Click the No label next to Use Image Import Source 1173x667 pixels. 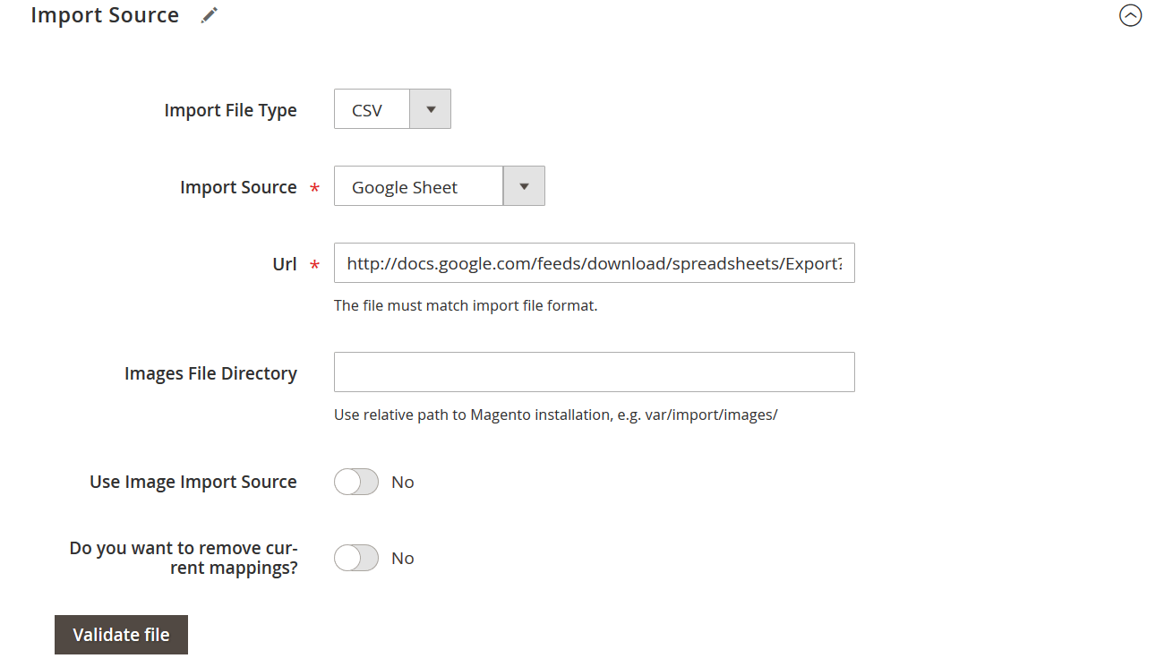(x=402, y=482)
